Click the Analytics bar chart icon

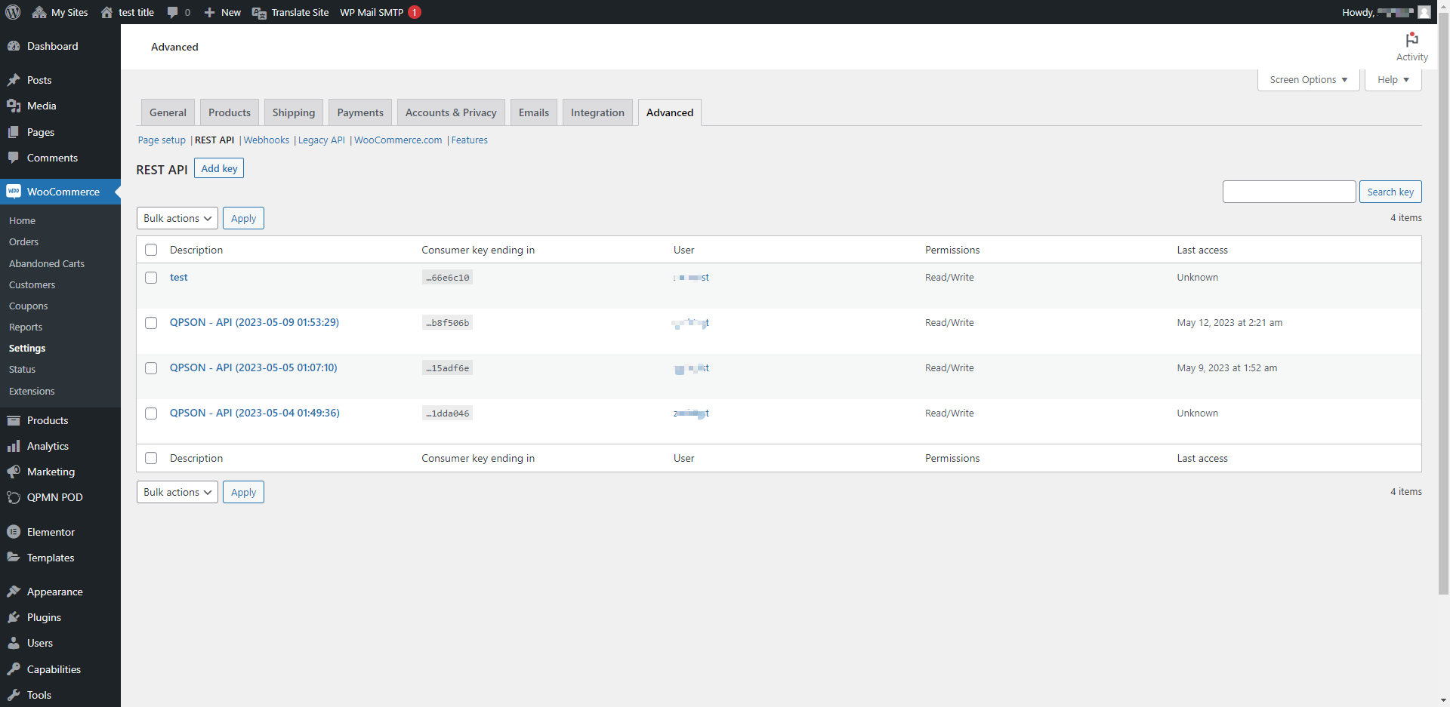pos(14,446)
